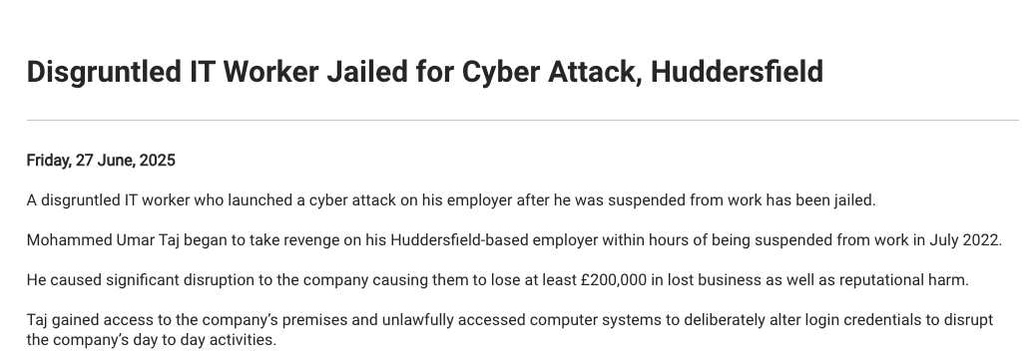Viewport: 1035px width, 364px height.
Task: Click the opening paragraph ending with has been jailed
Action: 451,200
